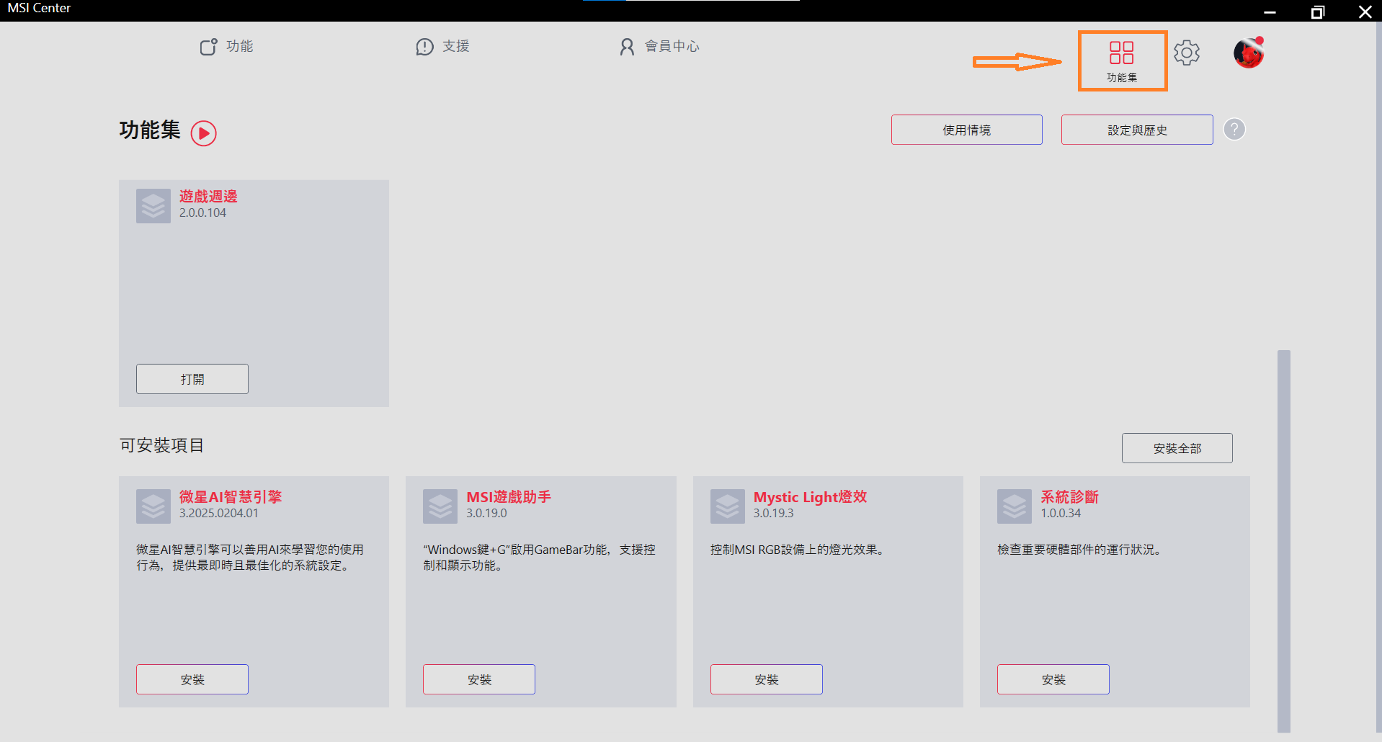This screenshot has height=742, width=1382.
Task: Click the MSI遊戲助手 title
Action: (x=509, y=496)
